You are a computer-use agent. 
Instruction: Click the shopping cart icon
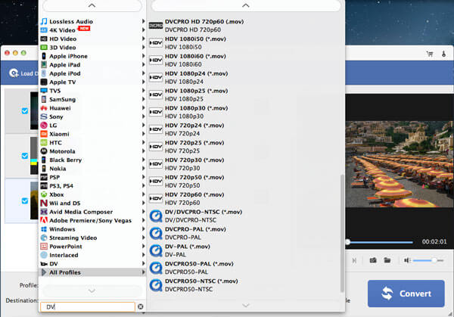(x=430, y=54)
